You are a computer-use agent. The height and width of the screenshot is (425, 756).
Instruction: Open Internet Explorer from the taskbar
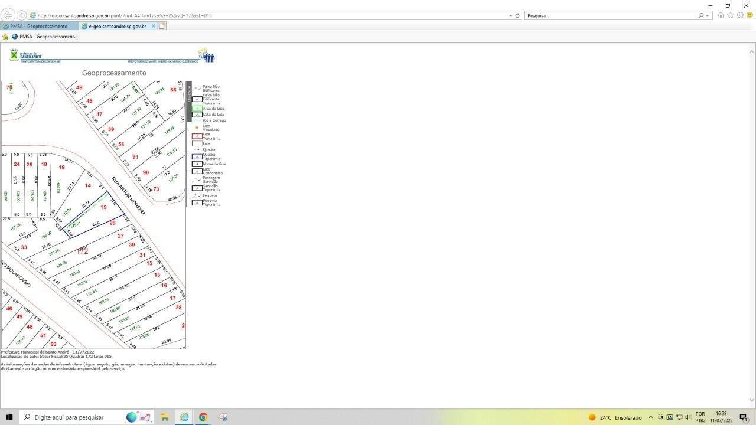[184, 417]
